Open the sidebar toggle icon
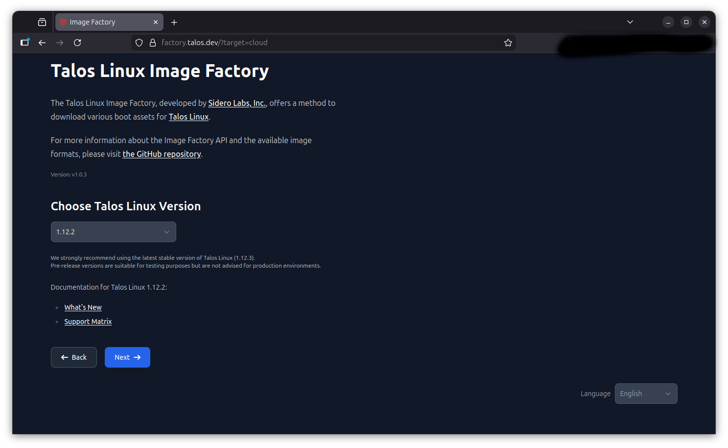The width and height of the screenshot is (728, 448). 24,43
